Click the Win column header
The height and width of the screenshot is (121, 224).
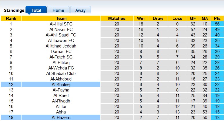pyautogui.click(x=141, y=19)
